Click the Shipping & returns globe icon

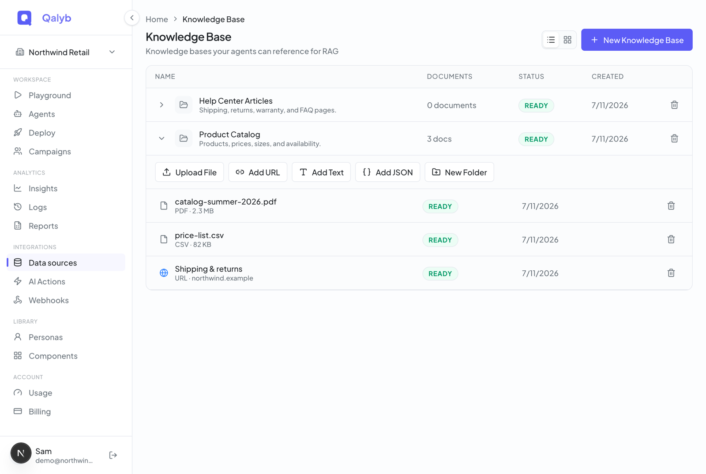point(164,273)
